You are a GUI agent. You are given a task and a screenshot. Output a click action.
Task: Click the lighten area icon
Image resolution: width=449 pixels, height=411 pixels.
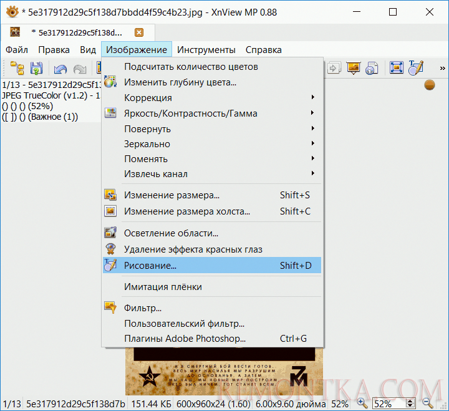(x=110, y=232)
